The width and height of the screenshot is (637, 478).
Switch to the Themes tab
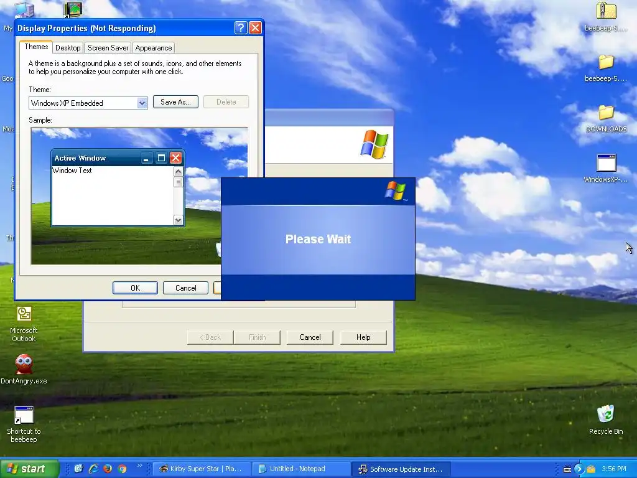point(36,47)
